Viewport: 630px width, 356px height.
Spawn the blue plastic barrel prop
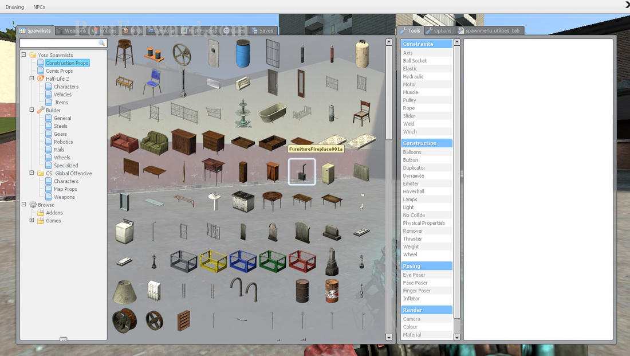point(243,53)
